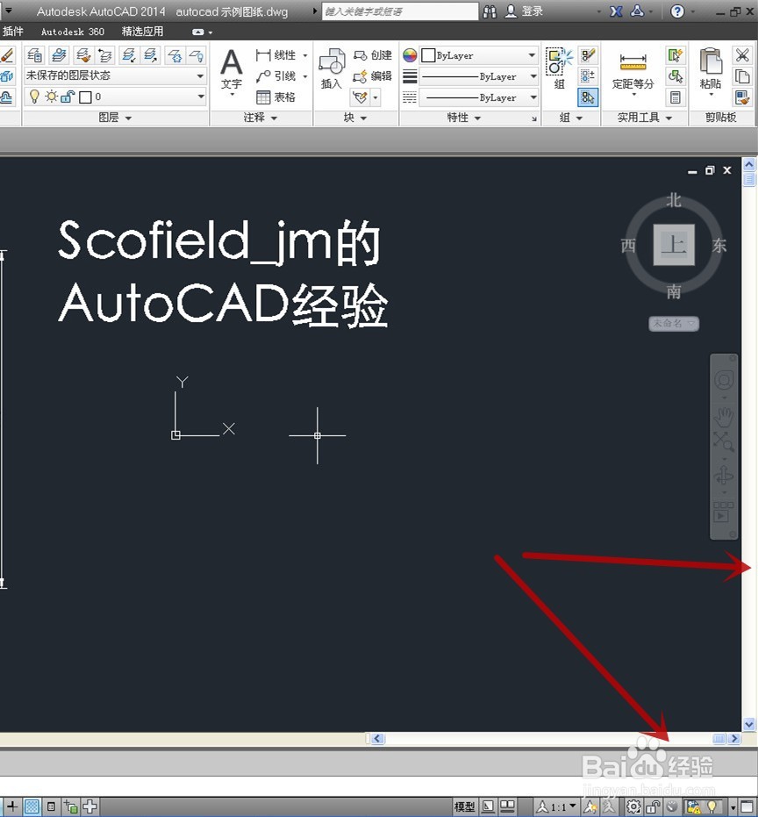Click the Unisolate layer icon
The width and height of the screenshot is (758, 817).
coord(152,54)
